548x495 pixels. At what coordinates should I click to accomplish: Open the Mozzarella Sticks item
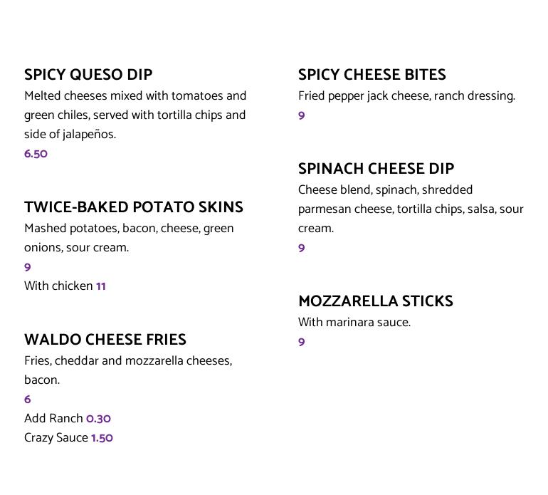[376, 301]
